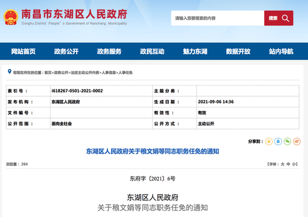The height and width of the screenshot is (217, 308).
Task: Go to 人事信息 breadcrumb link
Action: point(109,73)
